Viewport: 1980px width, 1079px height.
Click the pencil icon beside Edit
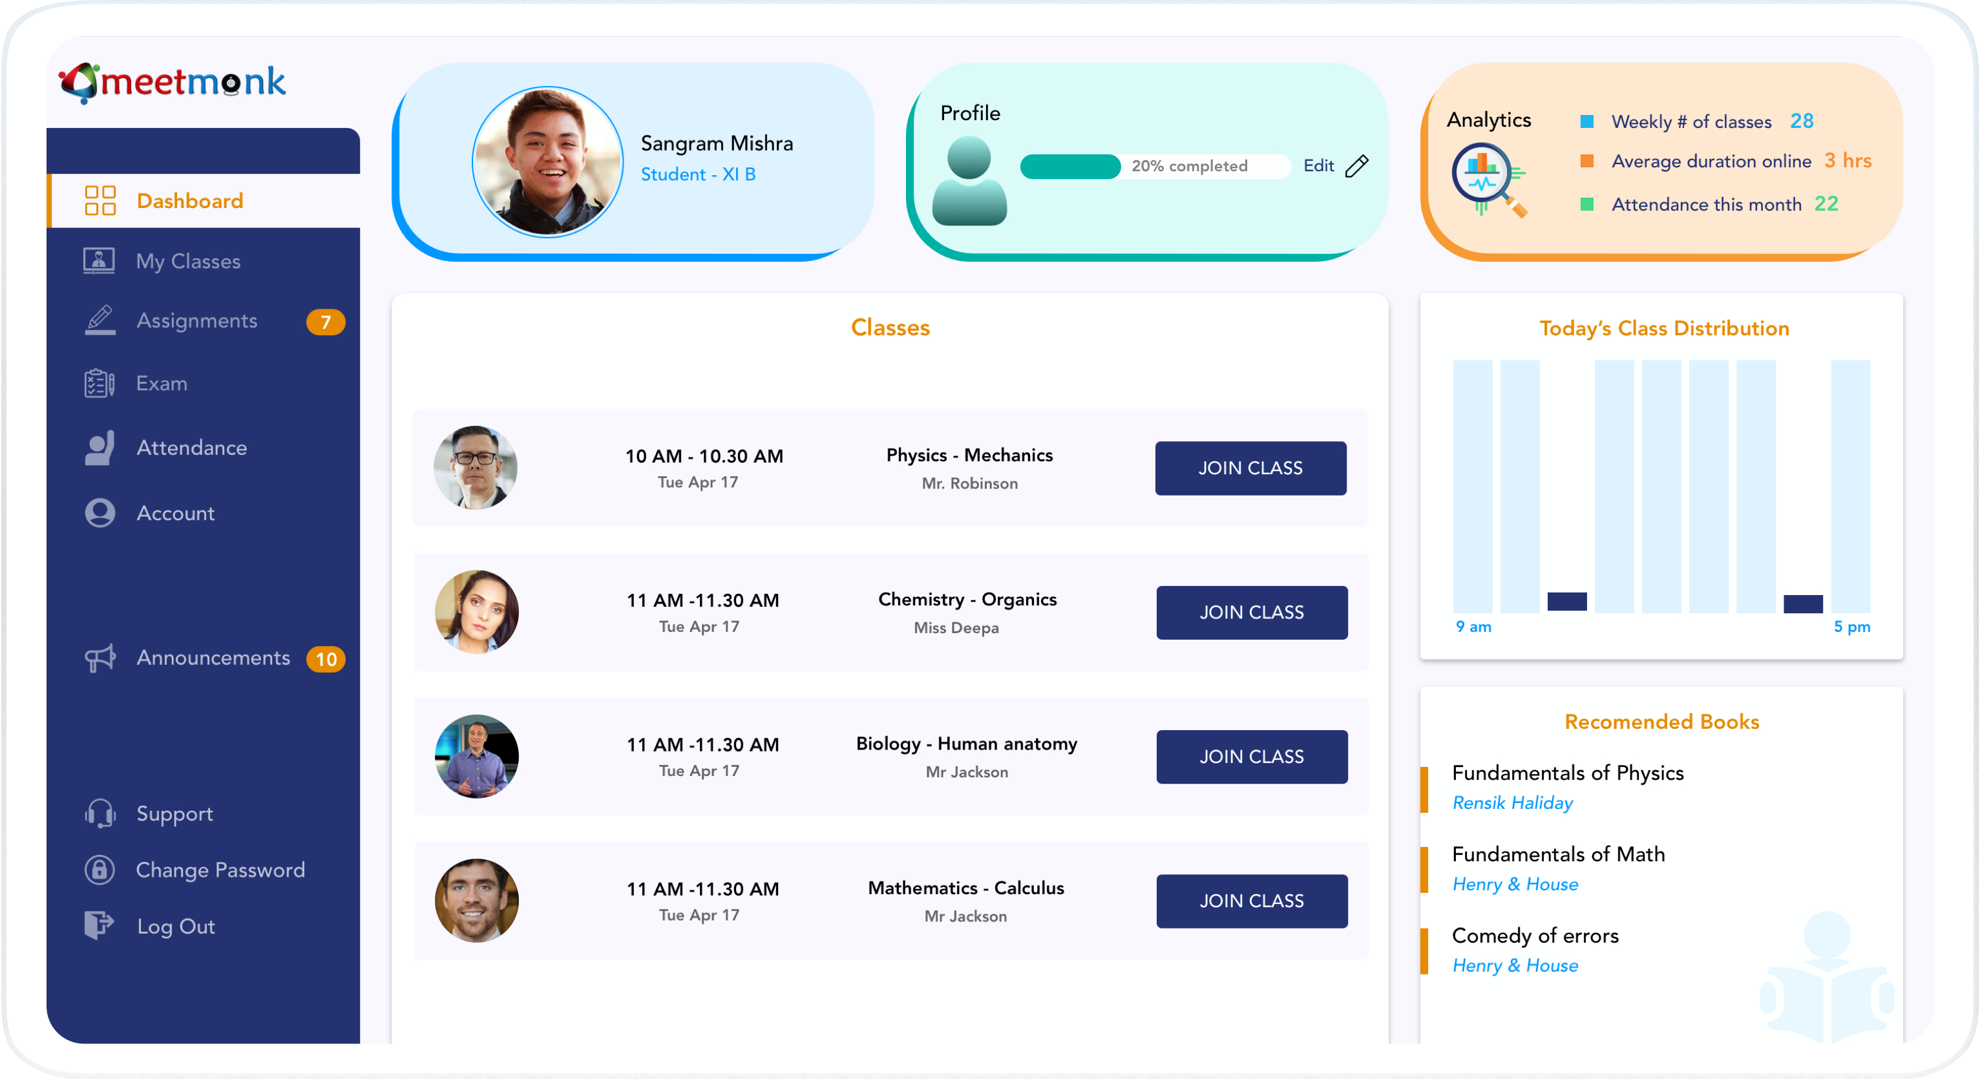pyautogui.click(x=1356, y=166)
